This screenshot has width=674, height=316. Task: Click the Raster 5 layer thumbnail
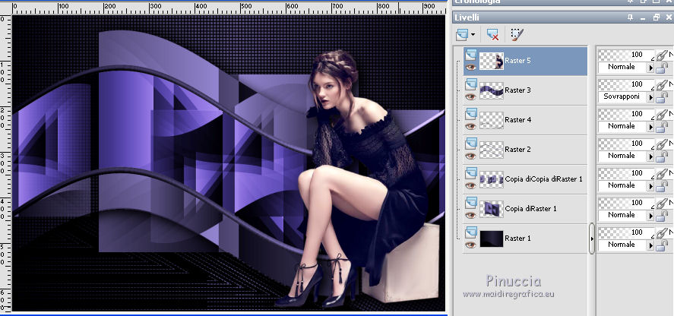(492, 61)
